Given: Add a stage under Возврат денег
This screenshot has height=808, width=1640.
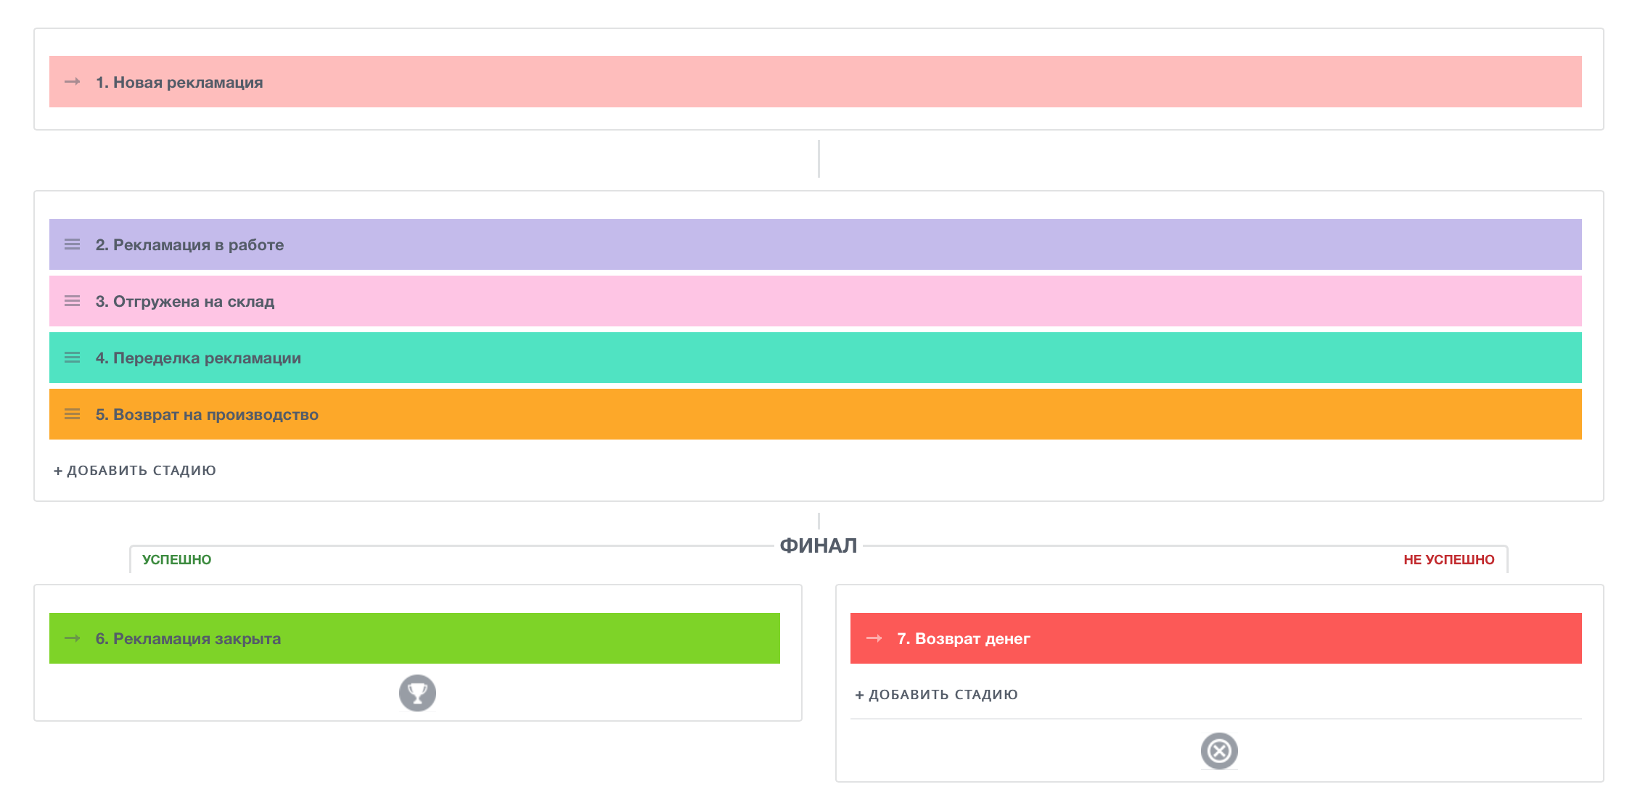Looking at the screenshot, I should point(937,695).
